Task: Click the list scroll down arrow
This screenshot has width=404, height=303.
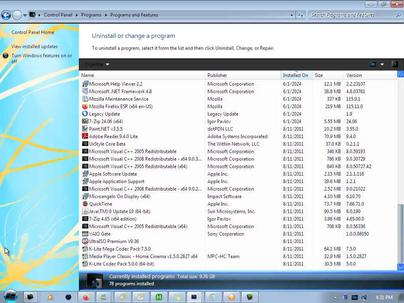Action: tap(401, 267)
